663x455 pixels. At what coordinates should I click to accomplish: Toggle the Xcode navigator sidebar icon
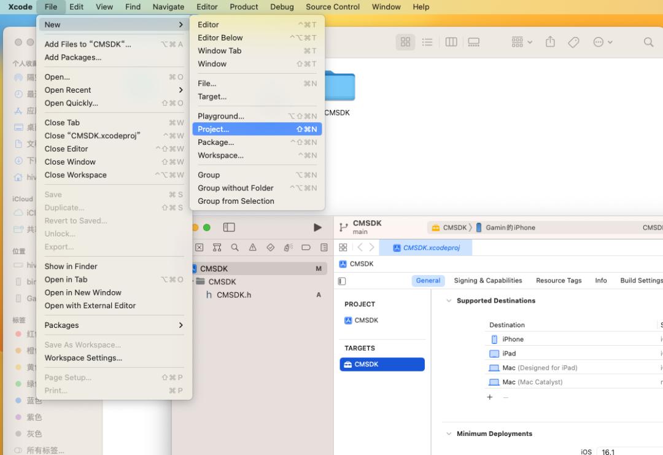click(x=229, y=227)
